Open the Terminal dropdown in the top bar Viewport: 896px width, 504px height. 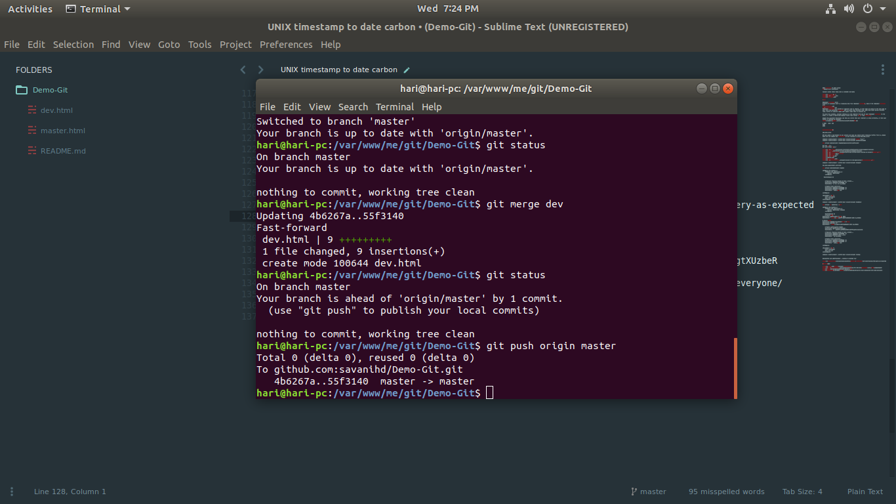(x=97, y=9)
